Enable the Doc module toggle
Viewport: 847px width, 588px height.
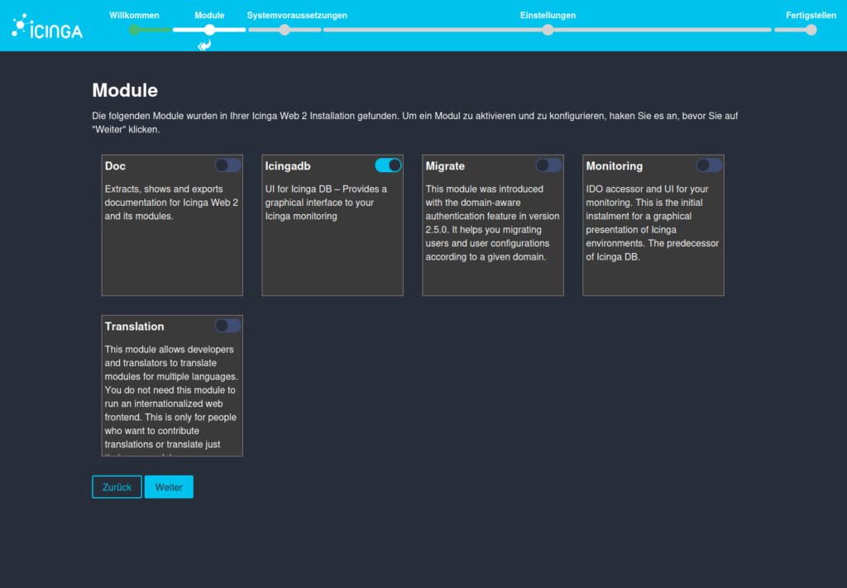click(227, 165)
